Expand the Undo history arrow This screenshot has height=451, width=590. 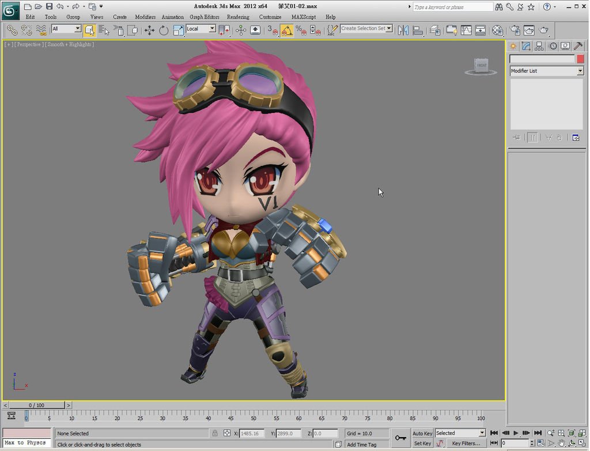[68, 6]
